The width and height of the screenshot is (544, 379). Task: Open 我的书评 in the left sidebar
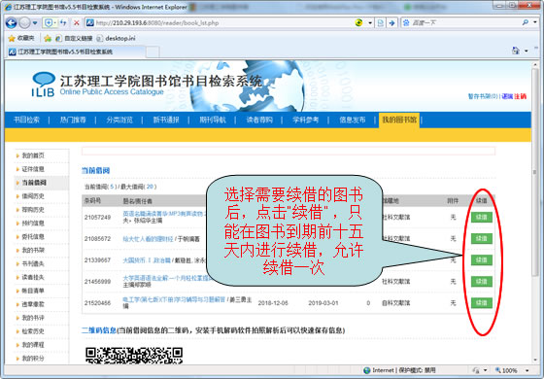click(x=33, y=318)
